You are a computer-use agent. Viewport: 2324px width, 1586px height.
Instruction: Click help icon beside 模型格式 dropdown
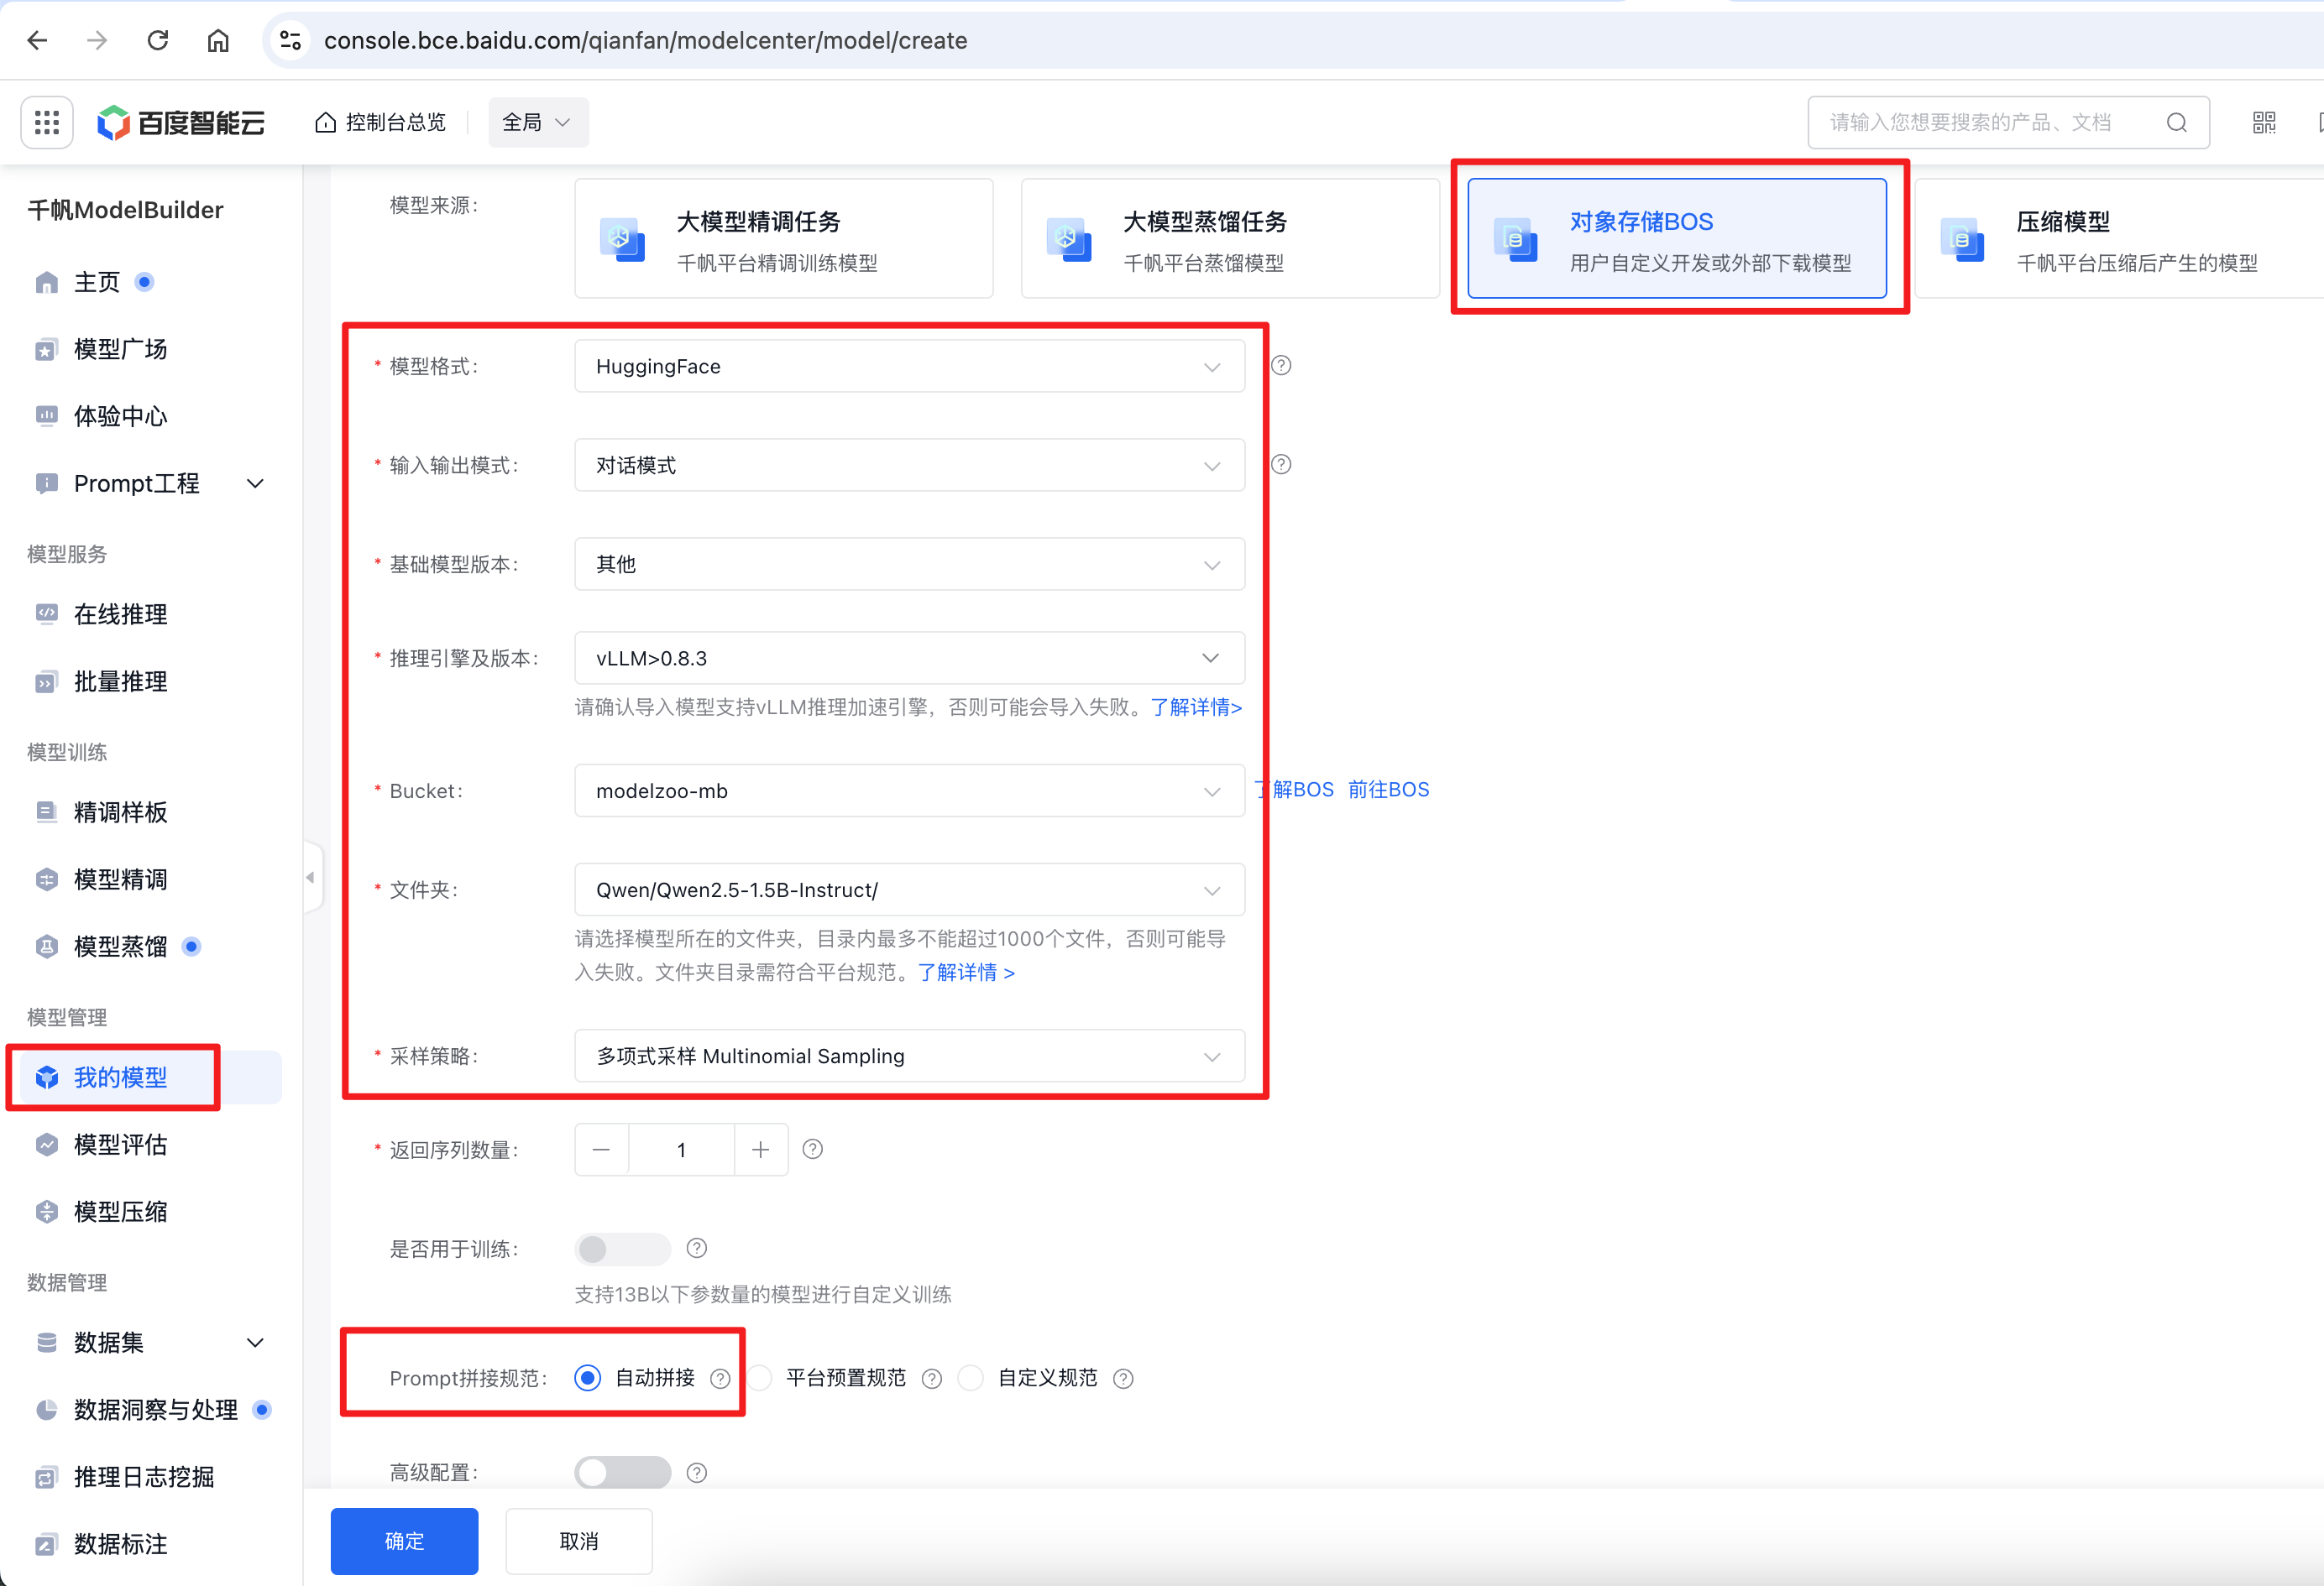tap(1281, 366)
